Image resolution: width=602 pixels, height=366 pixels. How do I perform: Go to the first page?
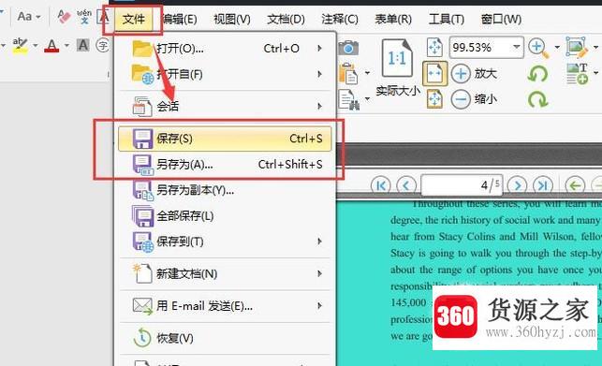[x=381, y=185]
